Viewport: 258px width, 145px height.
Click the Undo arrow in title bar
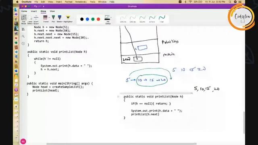point(35,6)
